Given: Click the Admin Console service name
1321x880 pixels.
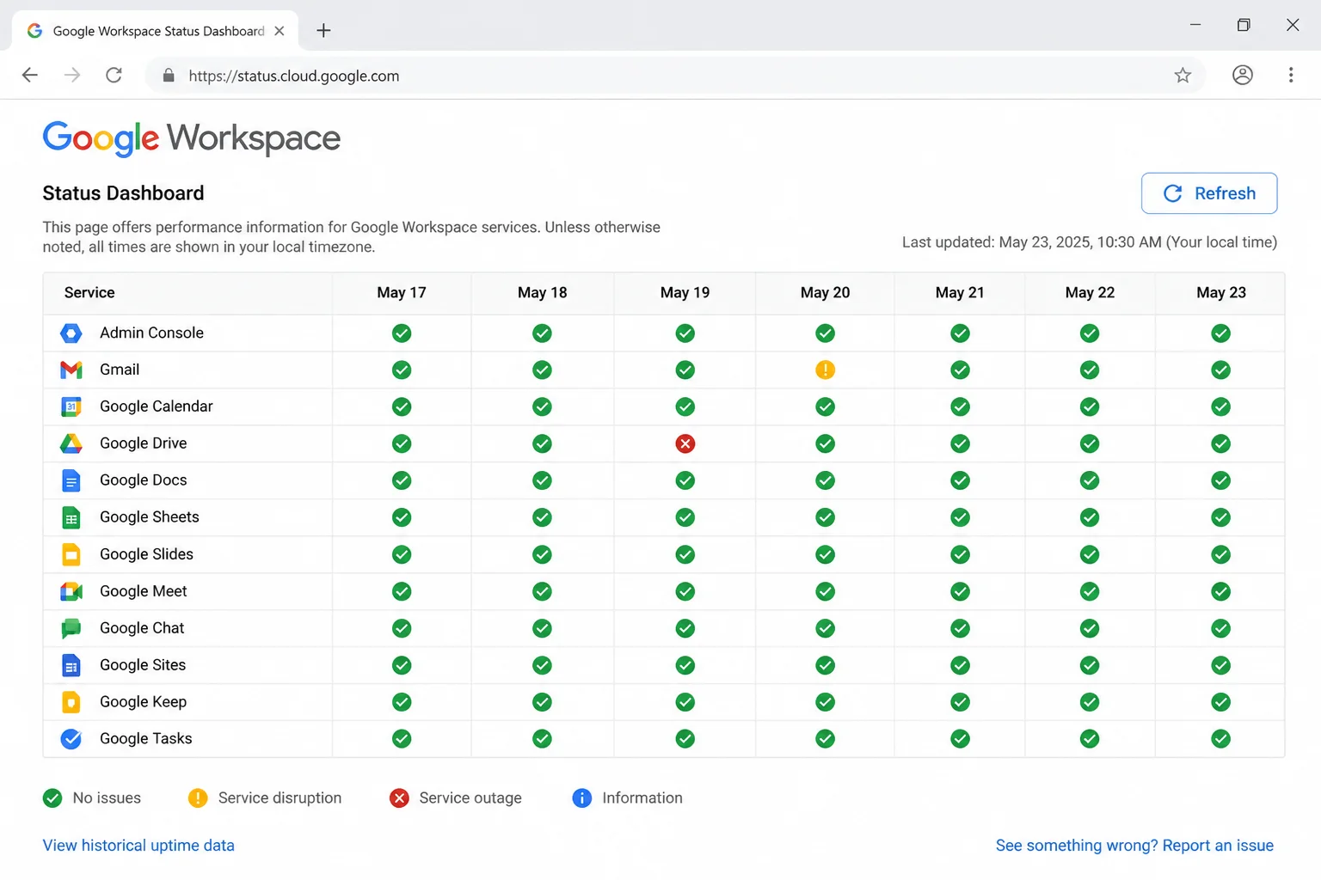Looking at the screenshot, I should click(152, 333).
